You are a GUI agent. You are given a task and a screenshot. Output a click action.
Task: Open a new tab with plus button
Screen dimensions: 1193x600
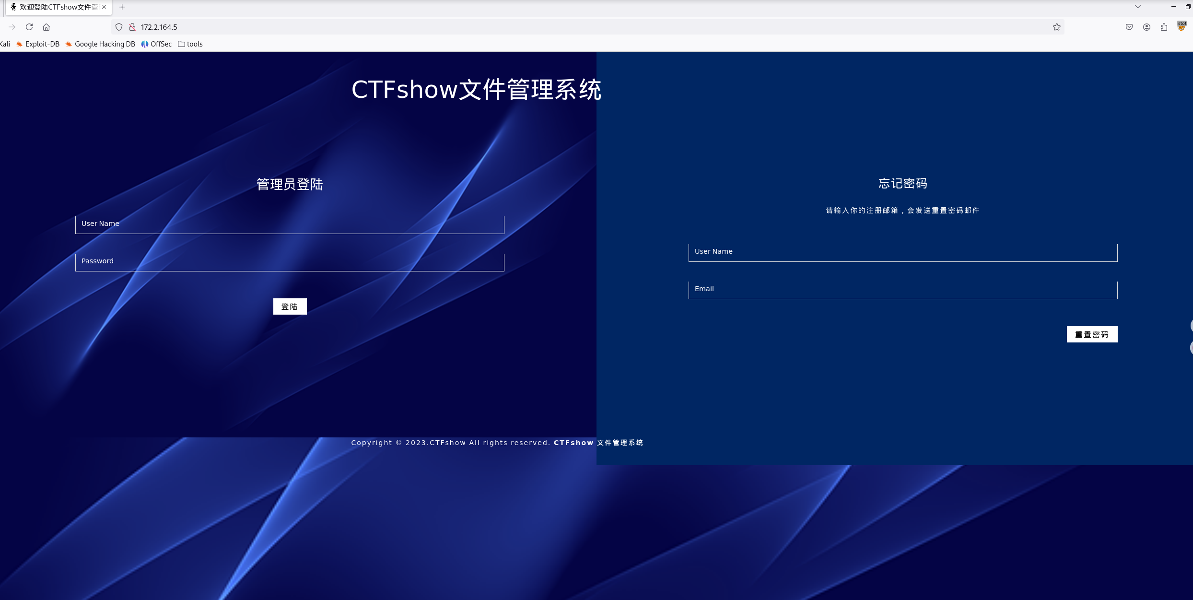(122, 7)
